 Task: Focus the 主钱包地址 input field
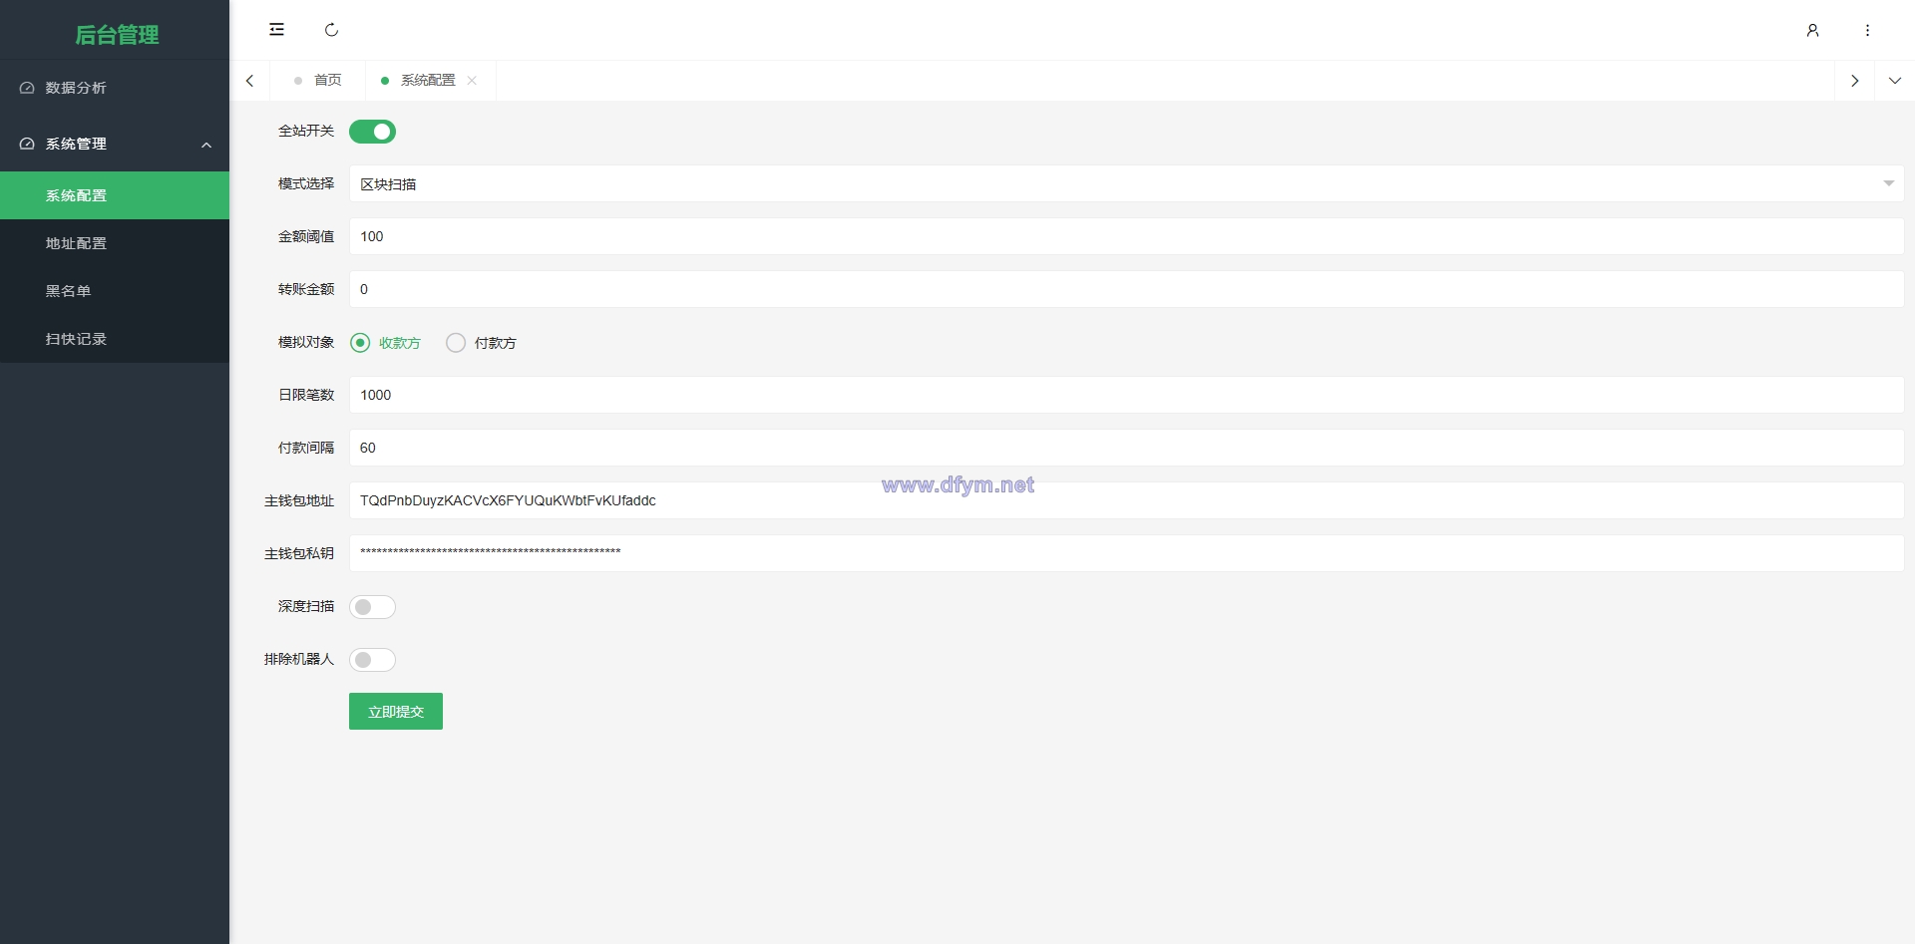[1126, 500]
